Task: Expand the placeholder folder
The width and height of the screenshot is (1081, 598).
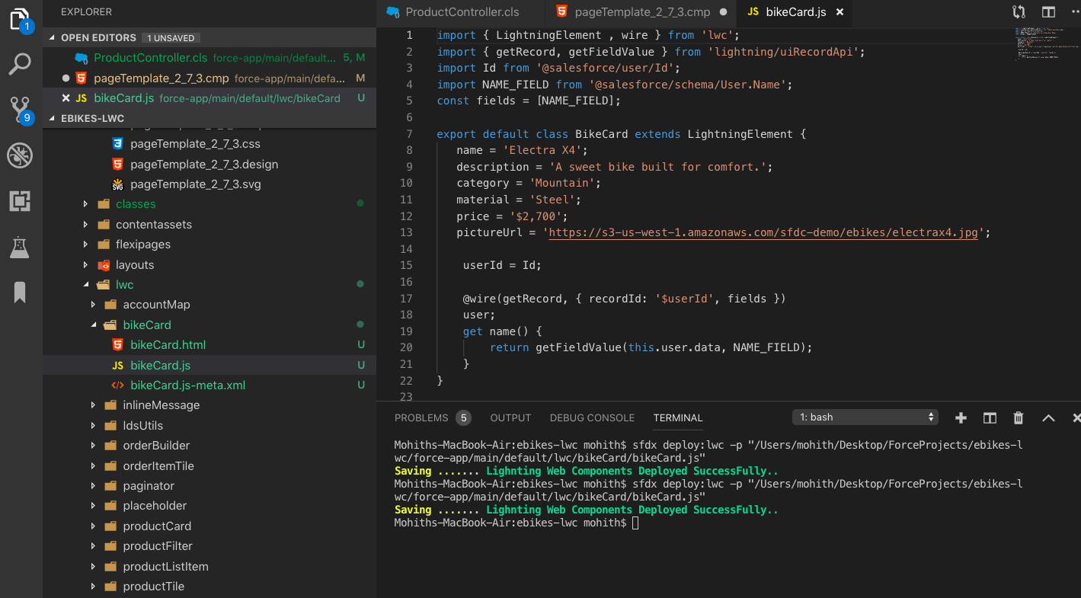Action: pyautogui.click(x=94, y=506)
